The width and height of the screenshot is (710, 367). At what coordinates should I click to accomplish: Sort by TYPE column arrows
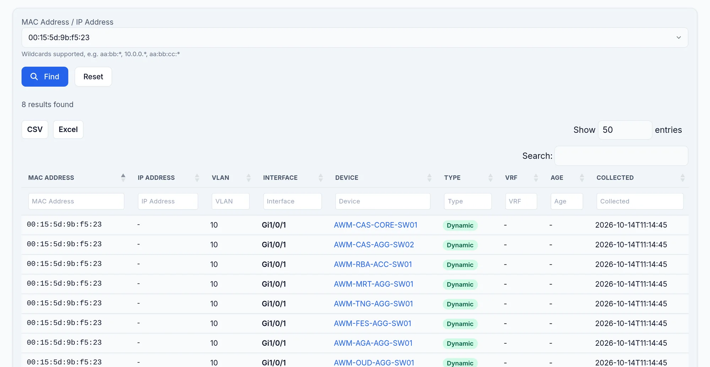490,177
